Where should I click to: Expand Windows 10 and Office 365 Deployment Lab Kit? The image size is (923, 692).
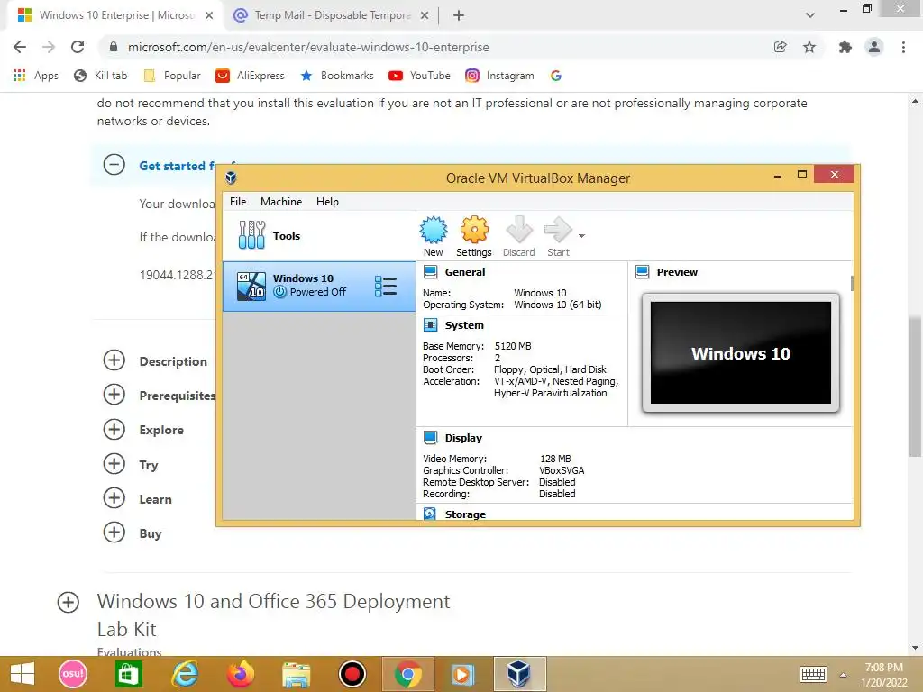tap(69, 602)
